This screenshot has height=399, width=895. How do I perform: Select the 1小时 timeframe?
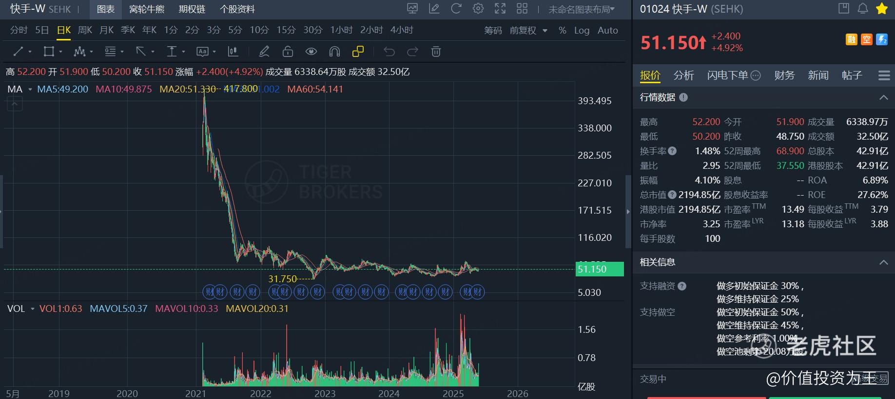(341, 30)
